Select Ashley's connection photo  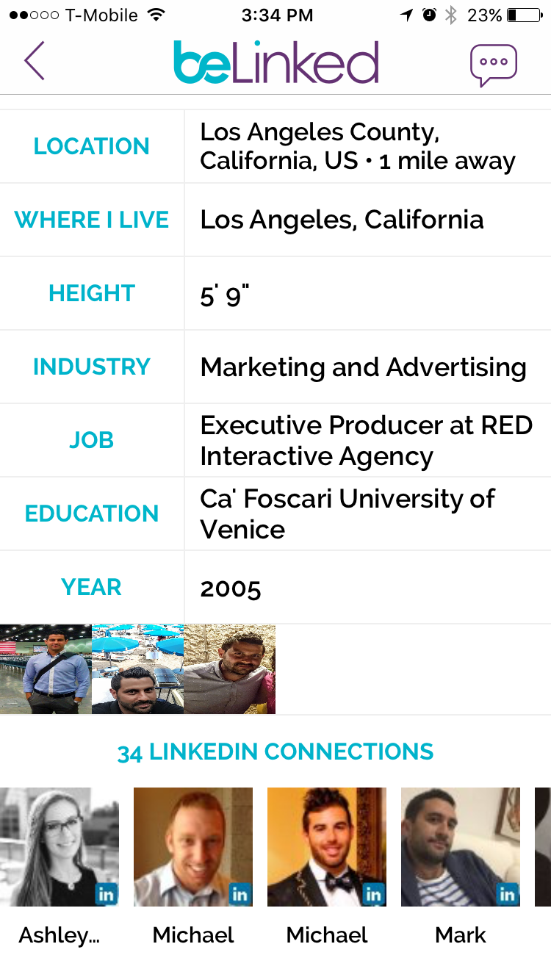pos(60,847)
